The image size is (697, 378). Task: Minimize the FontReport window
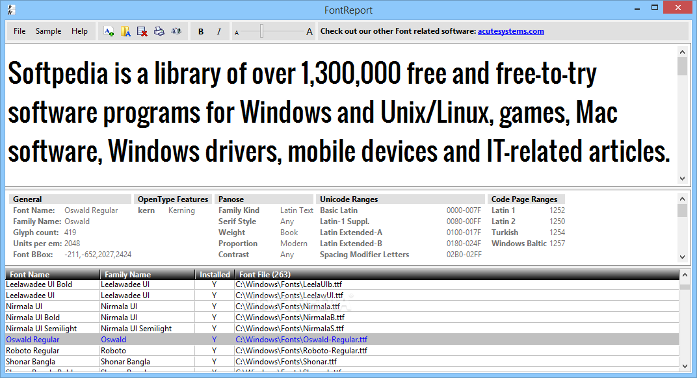point(637,8)
